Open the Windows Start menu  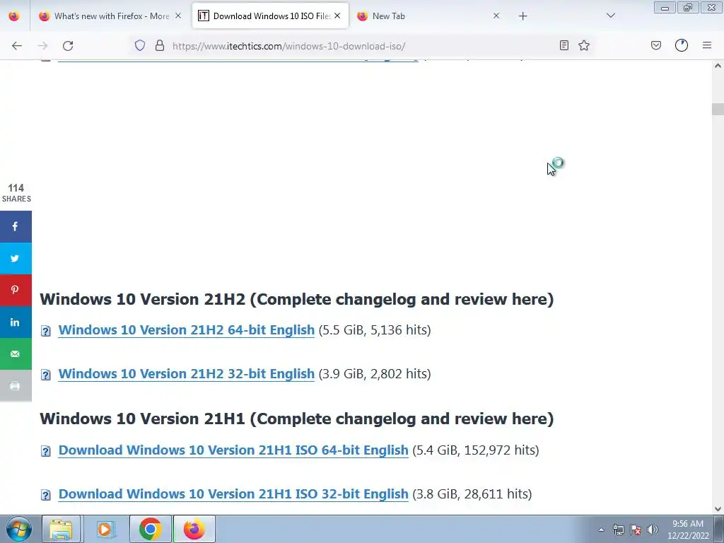click(x=18, y=529)
